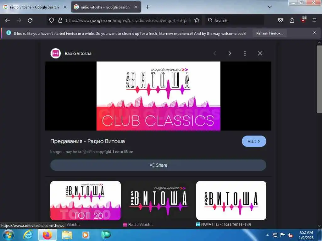322x241 pixels.
Task: Click the green globe taskbar icon
Action: 106,235
